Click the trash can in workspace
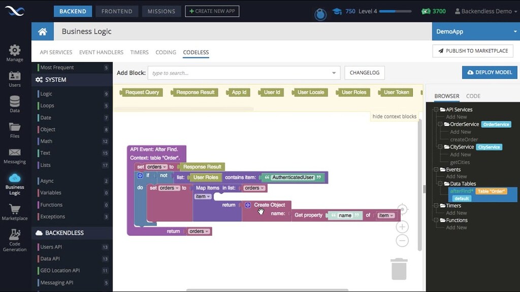The height and width of the screenshot is (292, 520). click(399, 269)
